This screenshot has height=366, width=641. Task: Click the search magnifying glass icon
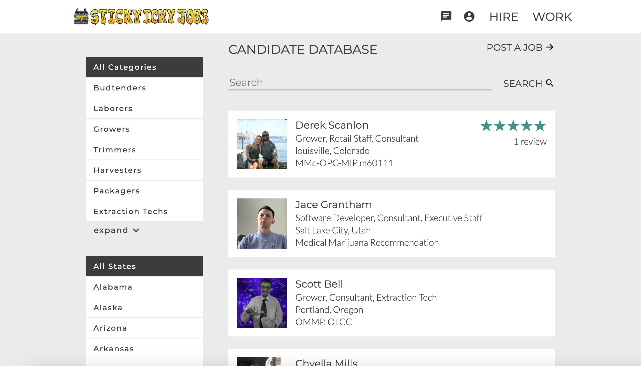[x=550, y=83]
